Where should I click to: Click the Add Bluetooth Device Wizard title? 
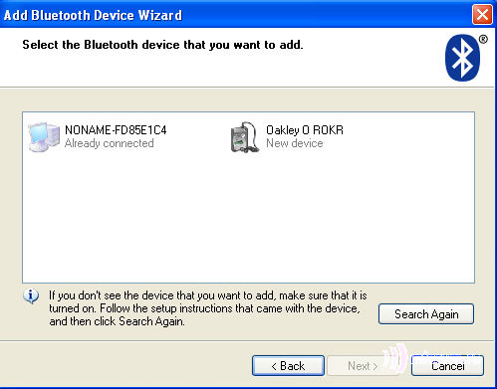pyautogui.click(x=93, y=15)
